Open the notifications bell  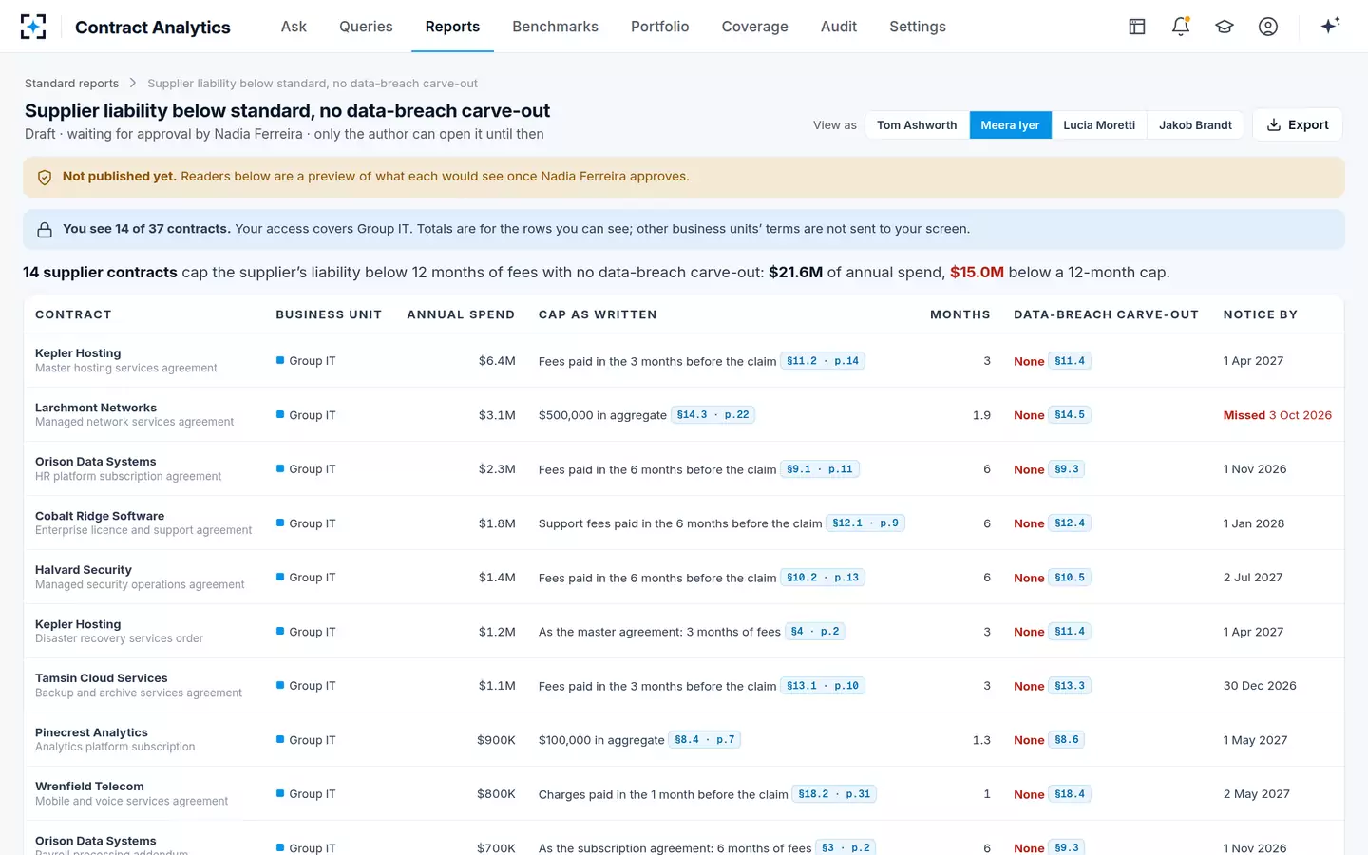pyautogui.click(x=1181, y=27)
